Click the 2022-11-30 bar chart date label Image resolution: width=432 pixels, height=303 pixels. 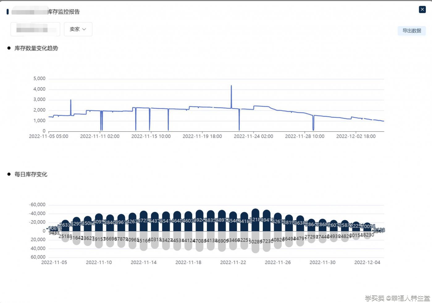click(x=323, y=263)
